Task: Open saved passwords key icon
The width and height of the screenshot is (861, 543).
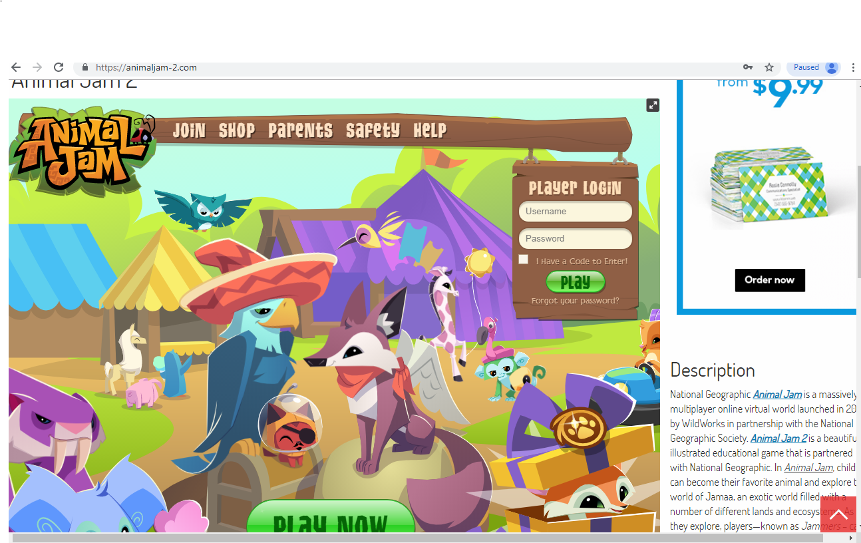Action: (748, 67)
